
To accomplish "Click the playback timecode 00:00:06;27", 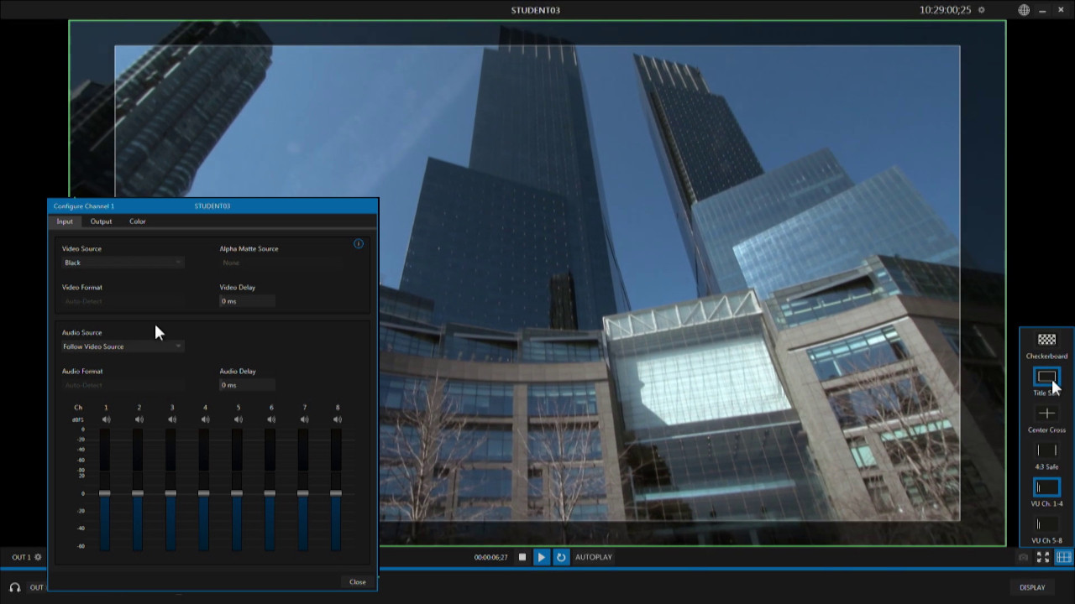I will tap(491, 557).
